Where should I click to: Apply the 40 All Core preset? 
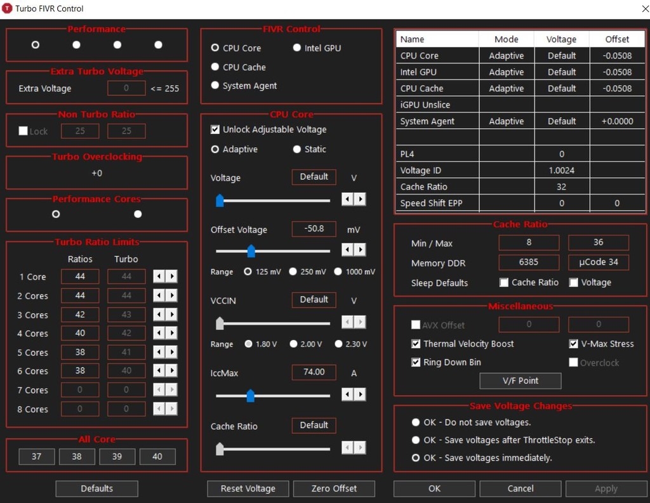157,455
